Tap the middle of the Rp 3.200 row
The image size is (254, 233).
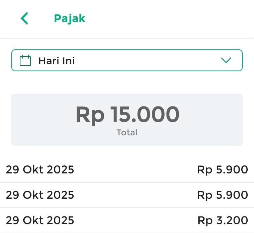(x=134, y=220)
